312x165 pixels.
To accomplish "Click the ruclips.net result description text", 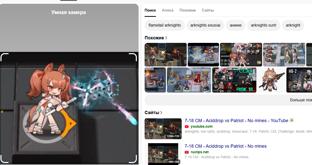I will click(x=217, y=157).
